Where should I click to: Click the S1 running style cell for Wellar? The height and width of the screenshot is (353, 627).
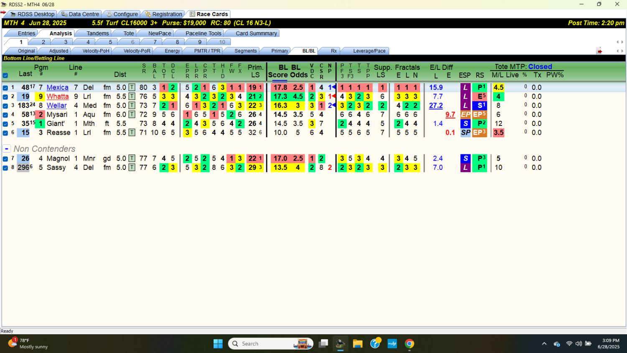[x=479, y=105]
